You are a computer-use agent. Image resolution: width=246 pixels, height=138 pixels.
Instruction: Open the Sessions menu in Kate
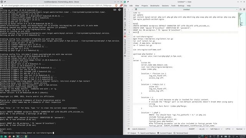pyautogui.click(x=165, y=6)
